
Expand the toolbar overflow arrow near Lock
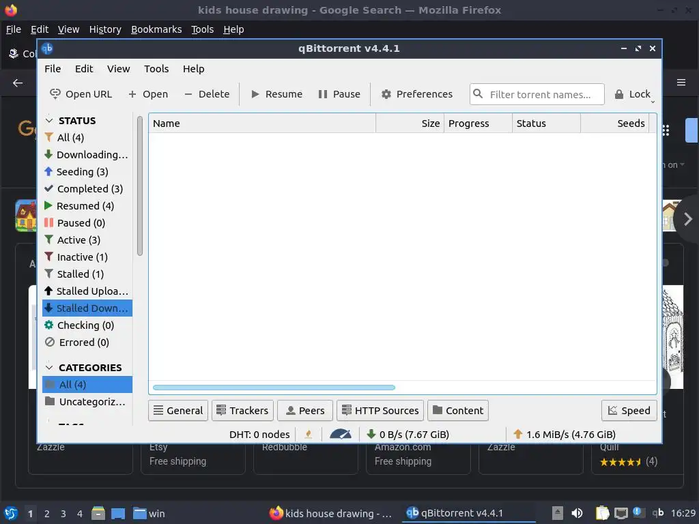653,102
